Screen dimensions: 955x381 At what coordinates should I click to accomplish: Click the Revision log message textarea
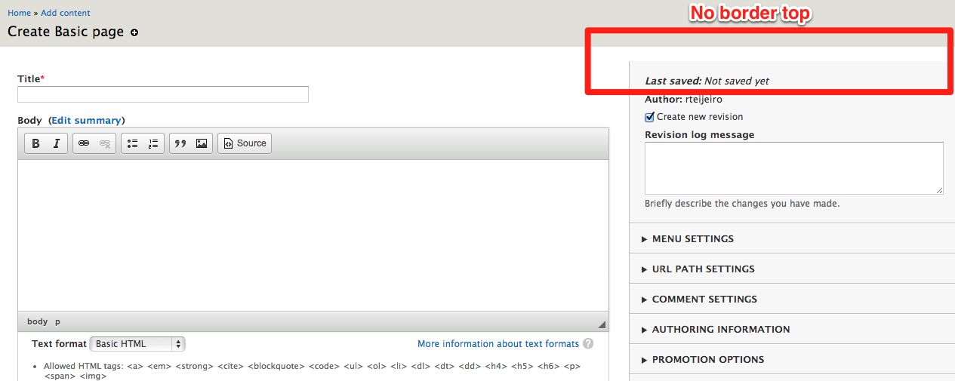794,168
